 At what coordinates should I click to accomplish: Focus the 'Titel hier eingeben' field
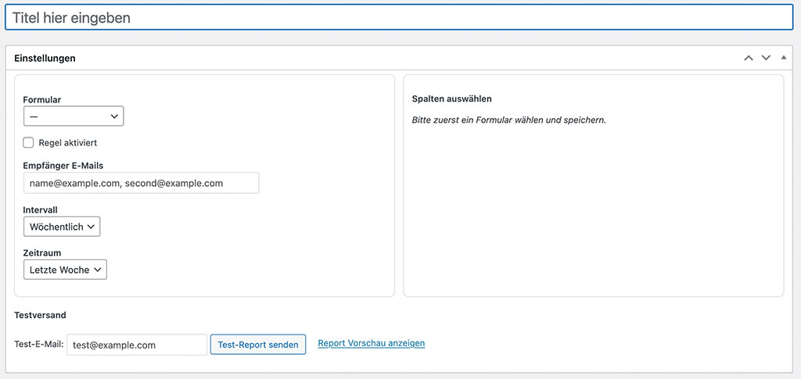[399, 18]
